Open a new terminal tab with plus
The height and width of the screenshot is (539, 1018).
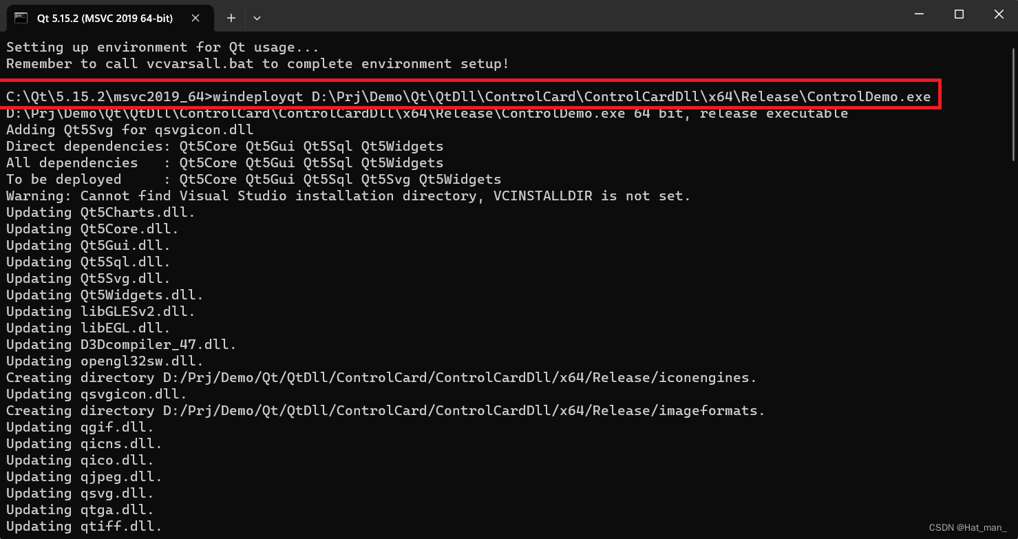coord(231,18)
